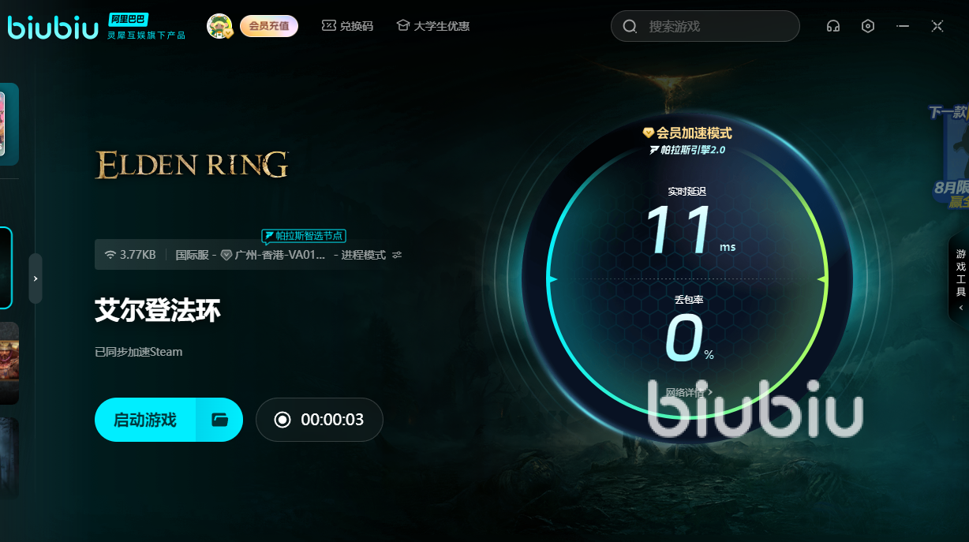Click the 会员充值 recharge button
The width and height of the screenshot is (969, 542).
click(x=269, y=26)
